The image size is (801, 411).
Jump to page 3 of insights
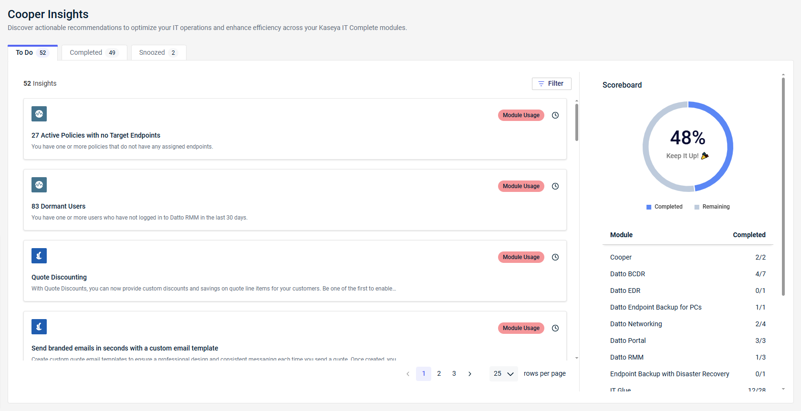coord(454,374)
